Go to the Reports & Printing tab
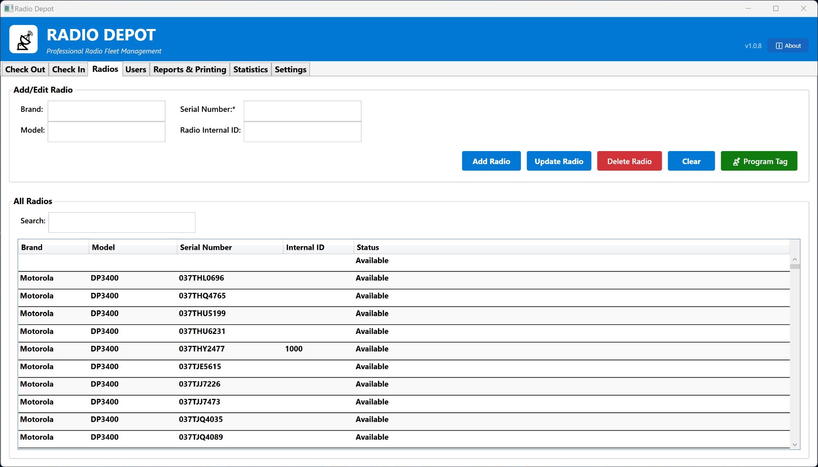Viewport: 818px width, 467px height. point(189,69)
